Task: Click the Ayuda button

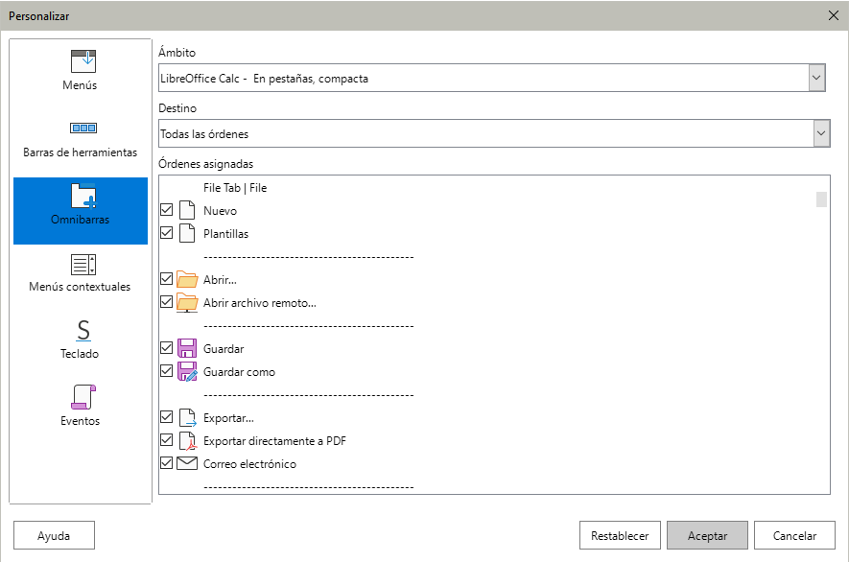Action: pos(54,536)
